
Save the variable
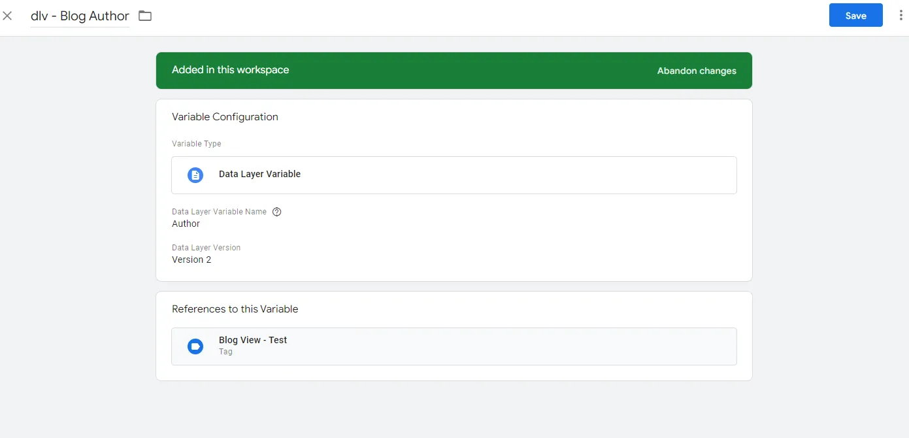click(855, 16)
